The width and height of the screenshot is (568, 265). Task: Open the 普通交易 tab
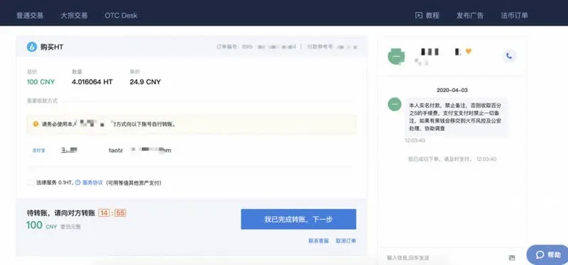click(x=30, y=16)
